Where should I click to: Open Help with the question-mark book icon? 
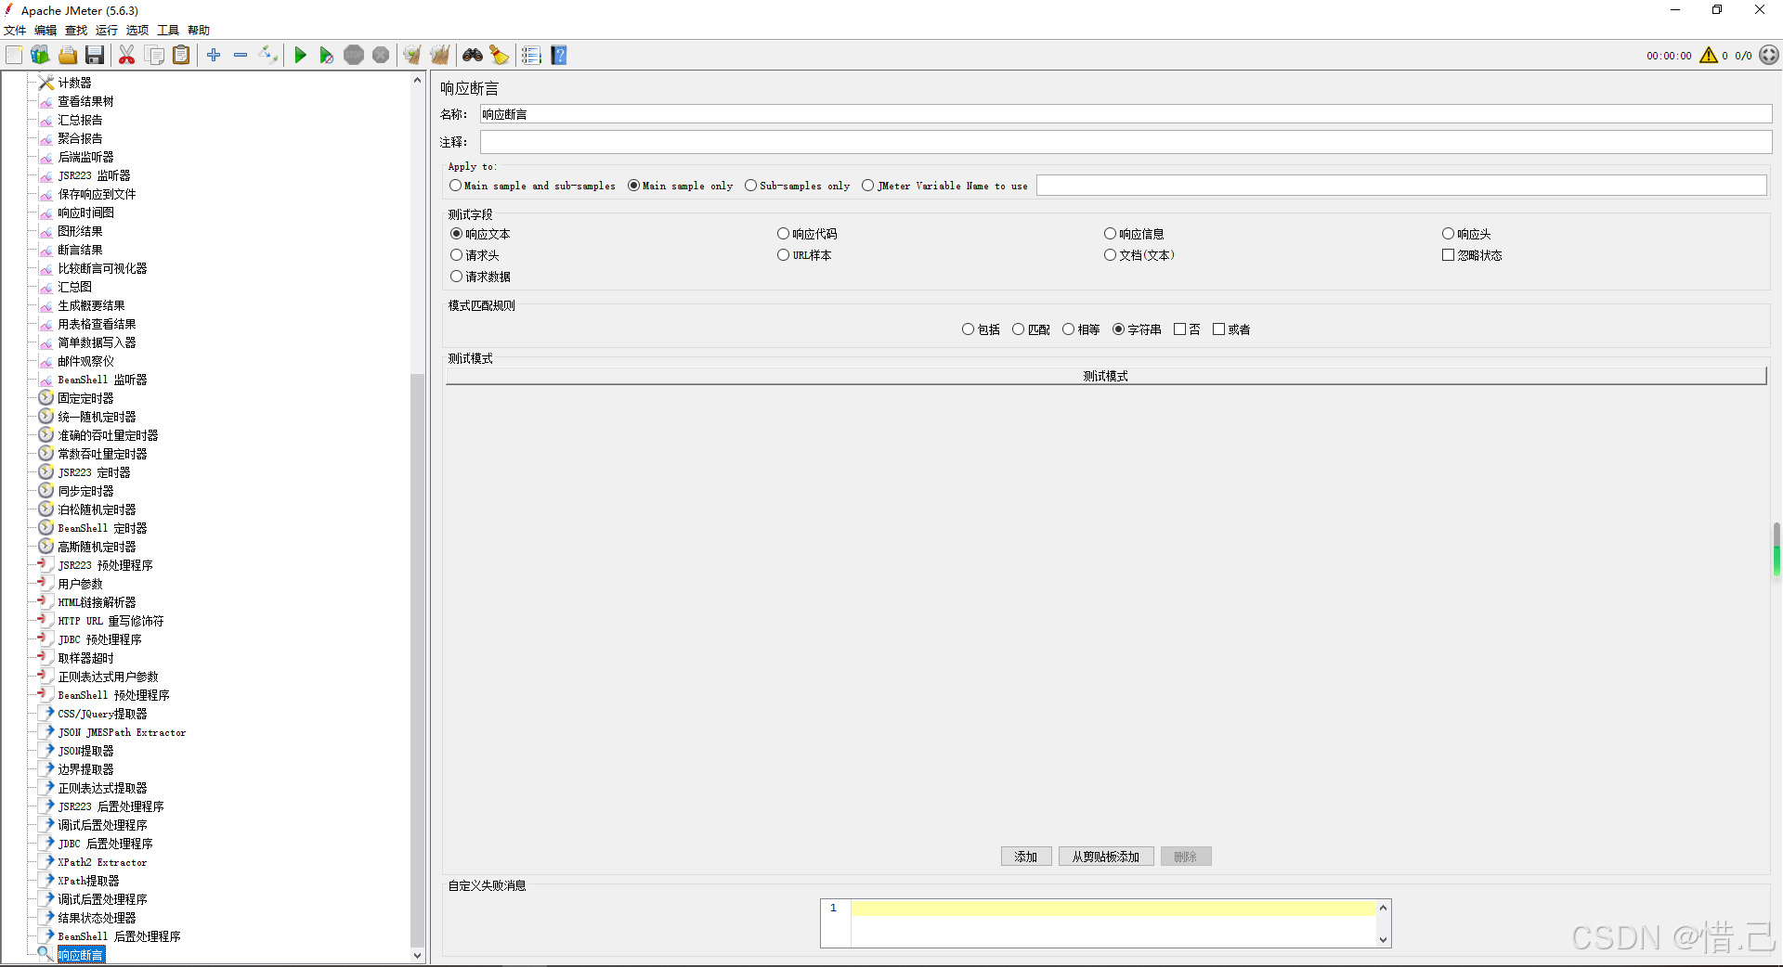(x=559, y=56)
